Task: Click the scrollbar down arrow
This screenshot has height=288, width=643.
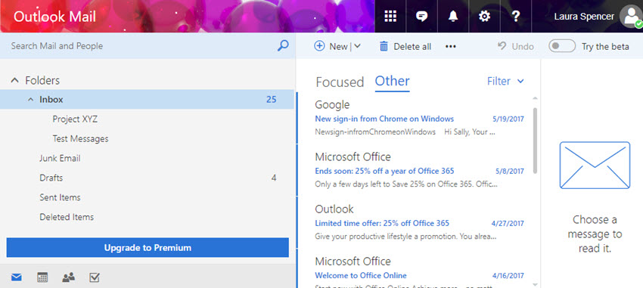Action: (535, 284)
